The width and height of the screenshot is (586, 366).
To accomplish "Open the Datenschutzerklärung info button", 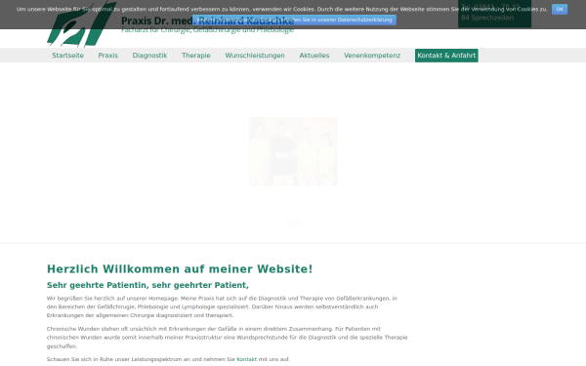I will click(294, 20).
